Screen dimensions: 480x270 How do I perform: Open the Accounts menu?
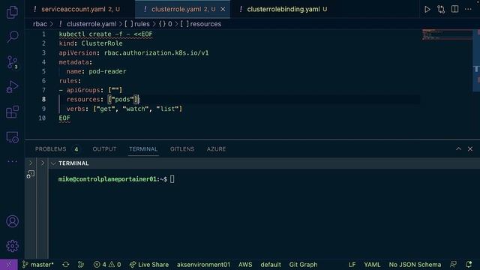12,221
